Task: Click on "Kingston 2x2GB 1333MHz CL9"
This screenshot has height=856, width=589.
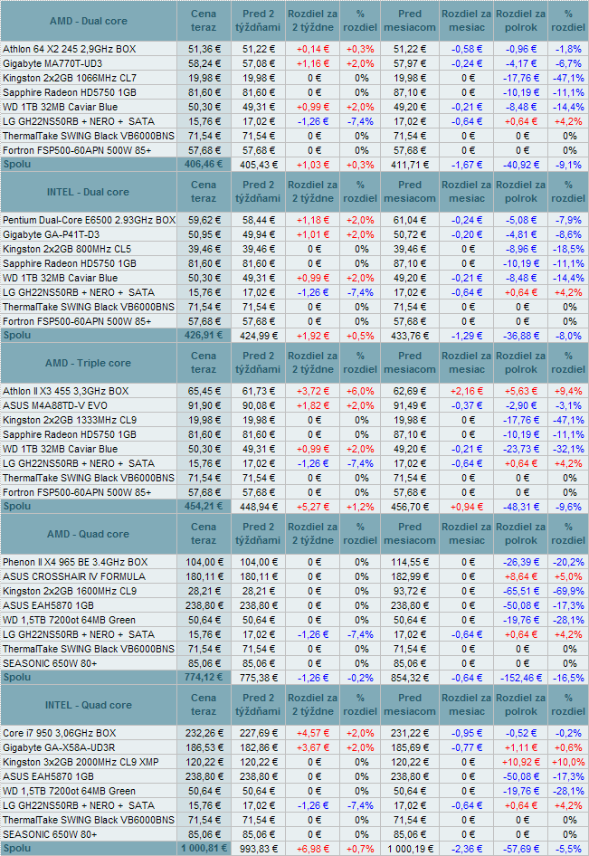Action: (70, 420)
